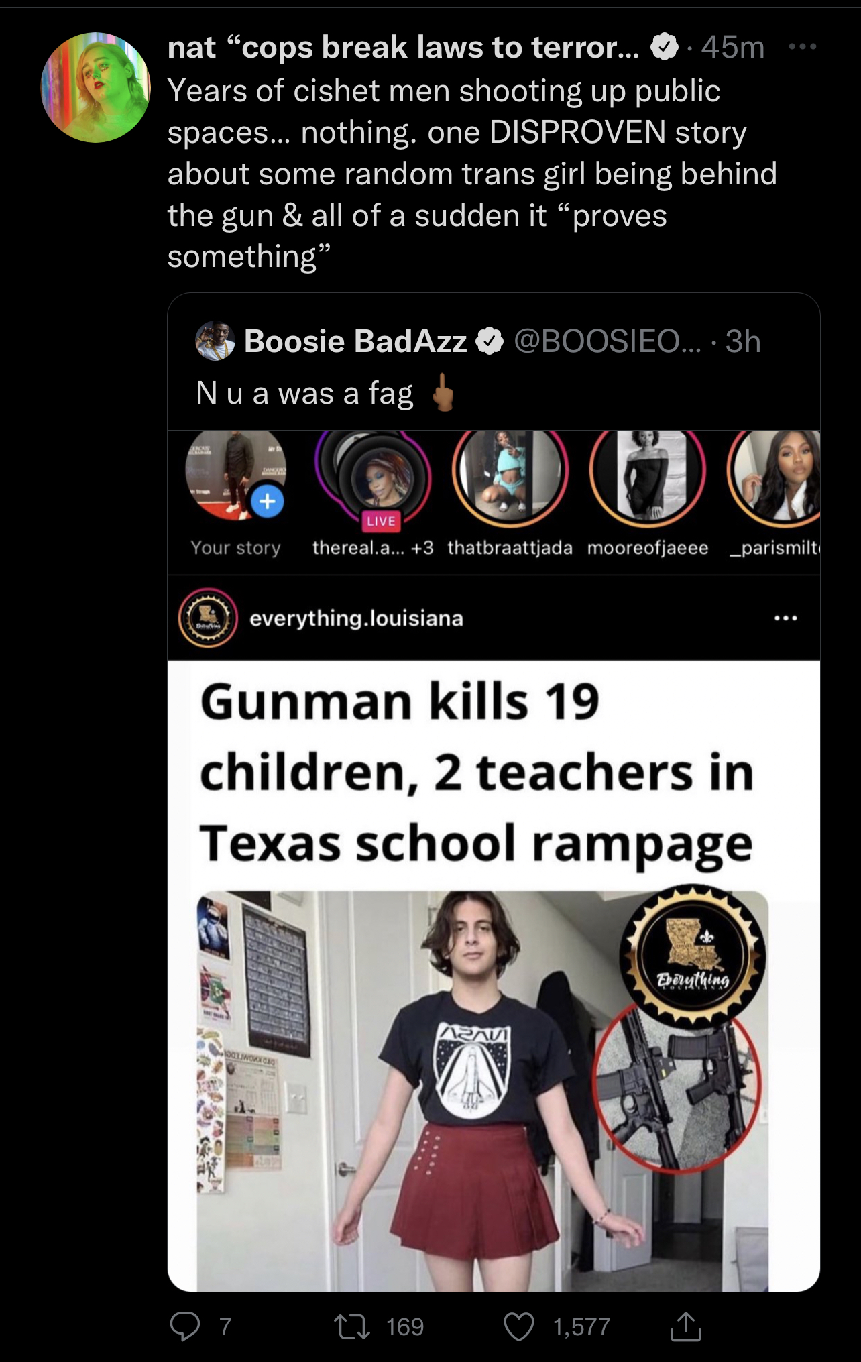861x1362 pixels.
Task: Open the reply comment icon
Action: (x=184, y=1326)
